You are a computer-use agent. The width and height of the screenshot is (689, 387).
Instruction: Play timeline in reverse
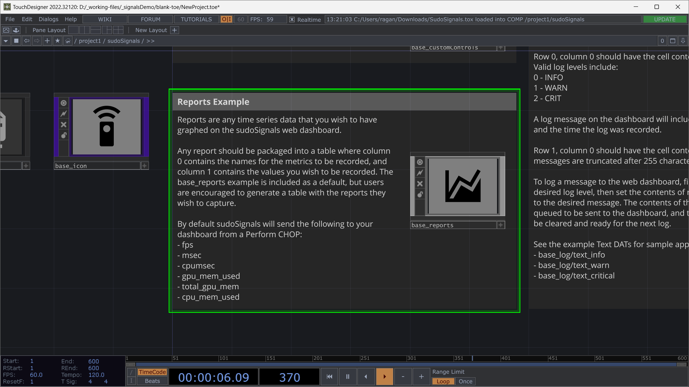[366, 377]
